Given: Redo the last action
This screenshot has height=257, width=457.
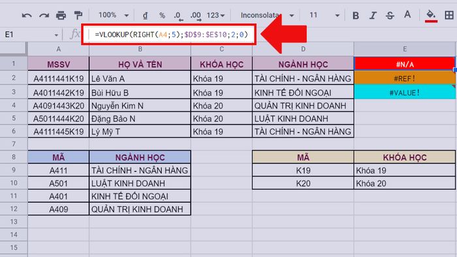Looking at the screenshot, I should click(x=44, y=16).
